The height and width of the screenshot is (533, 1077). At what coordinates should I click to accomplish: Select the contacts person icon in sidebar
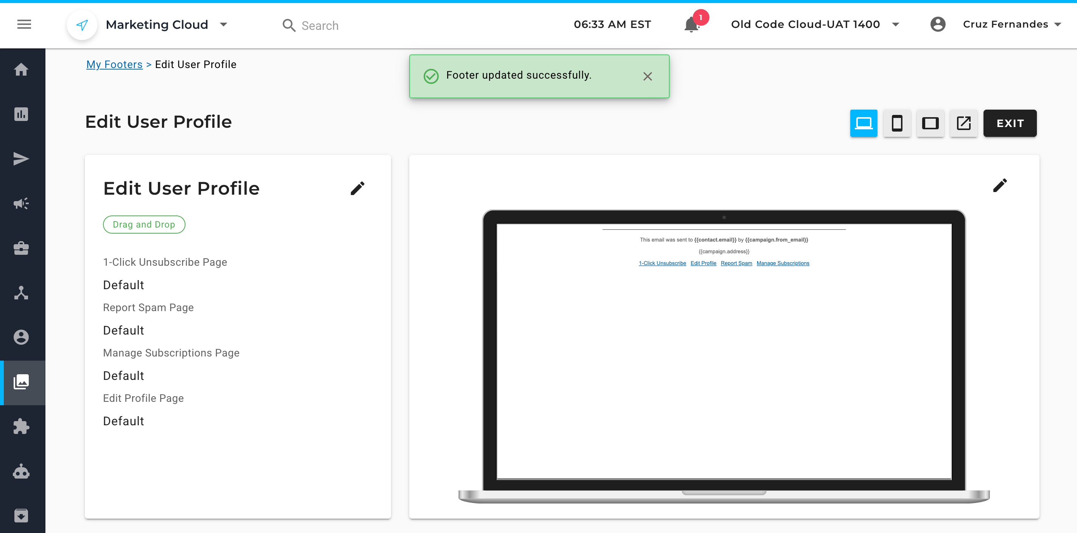[21, 337]
